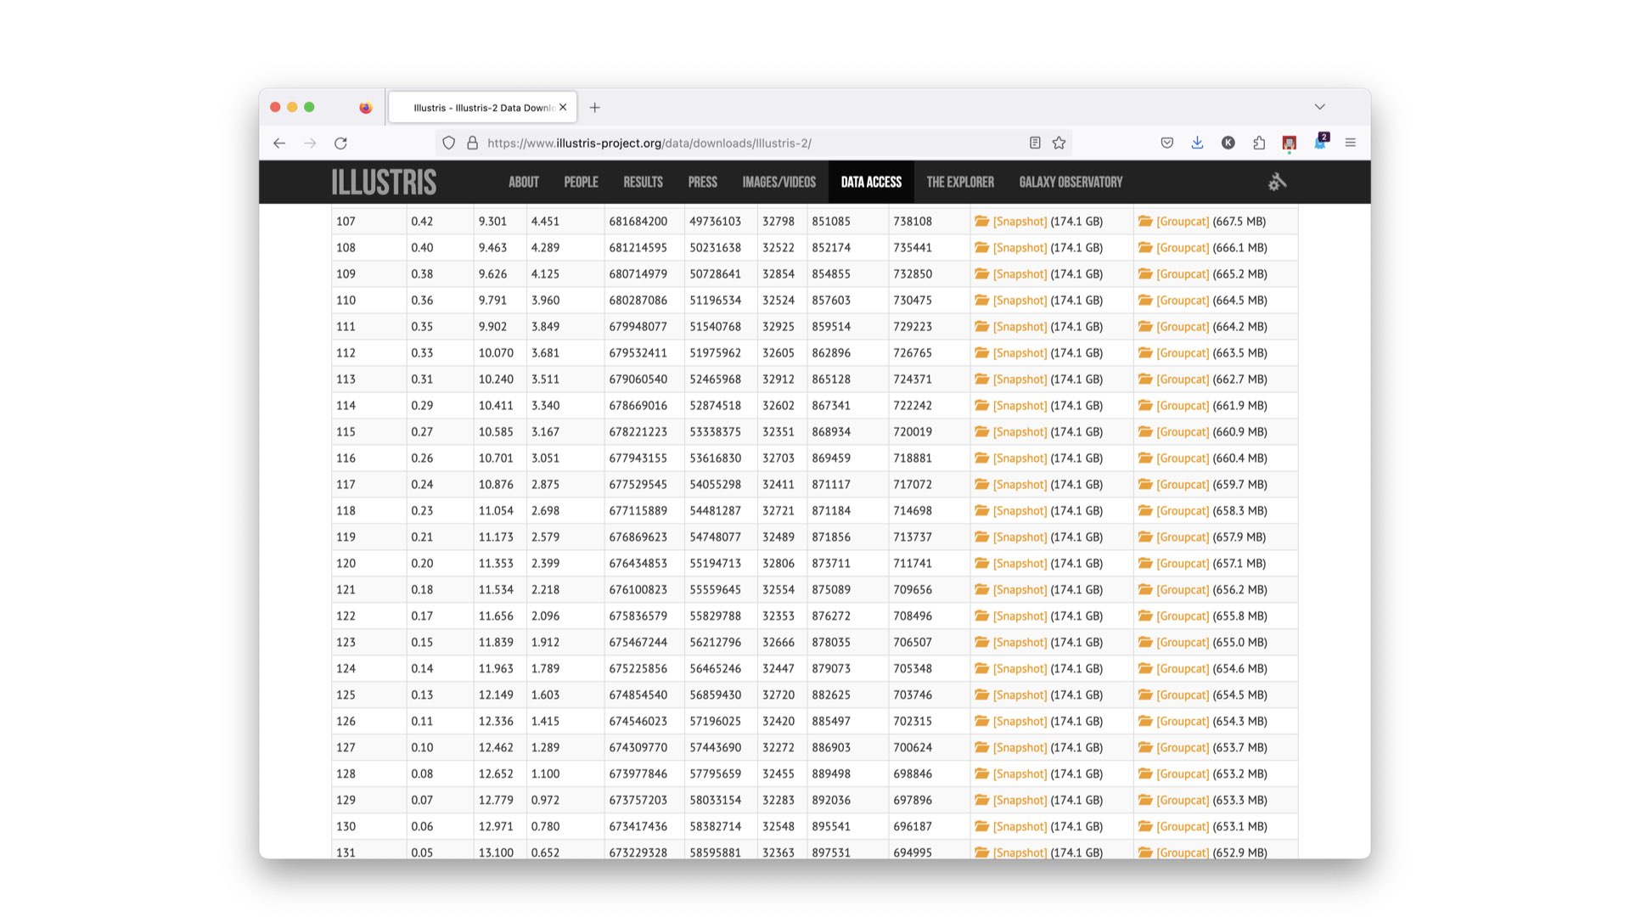Open the Snapshot link for row 117

[1020, 485]
